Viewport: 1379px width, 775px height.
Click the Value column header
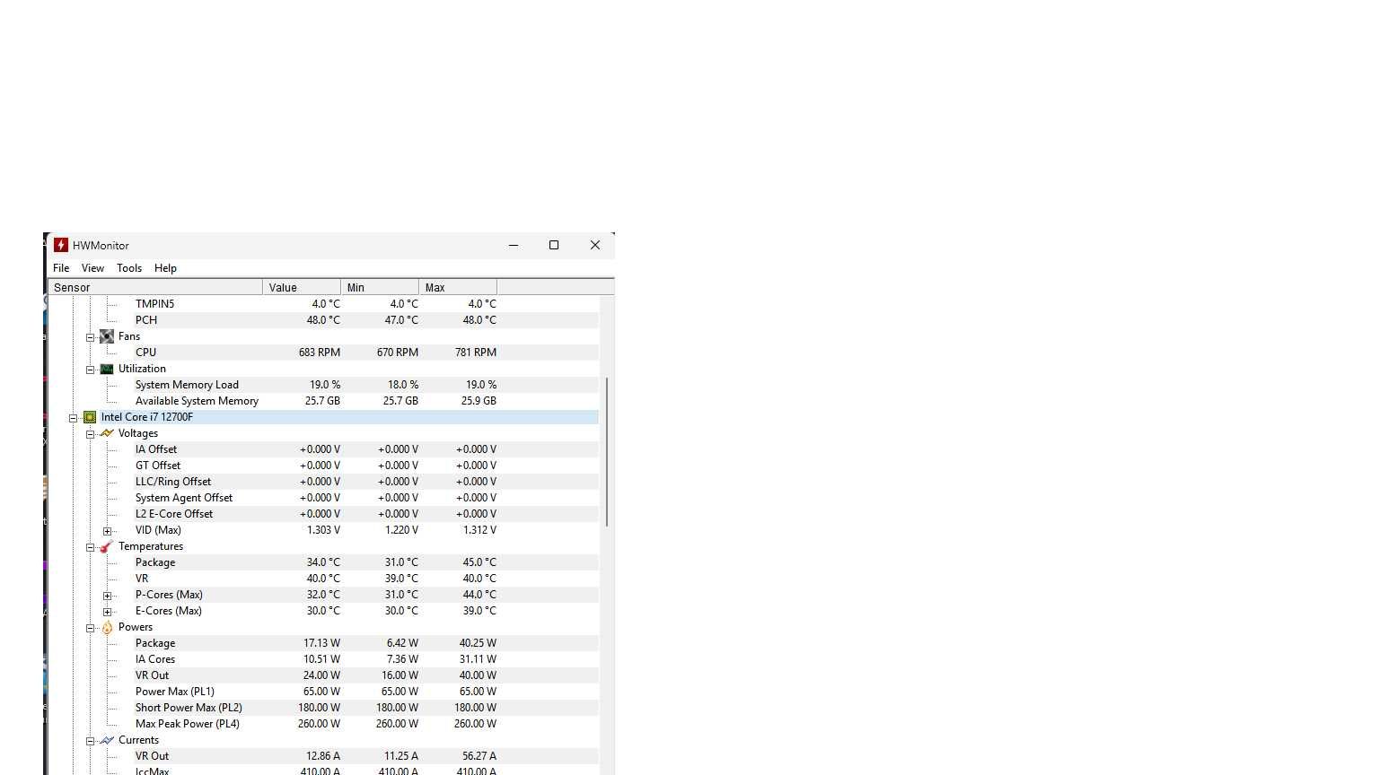click(302, 287)
